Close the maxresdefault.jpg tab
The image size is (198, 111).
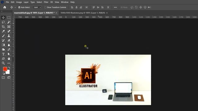click(56, 13)
